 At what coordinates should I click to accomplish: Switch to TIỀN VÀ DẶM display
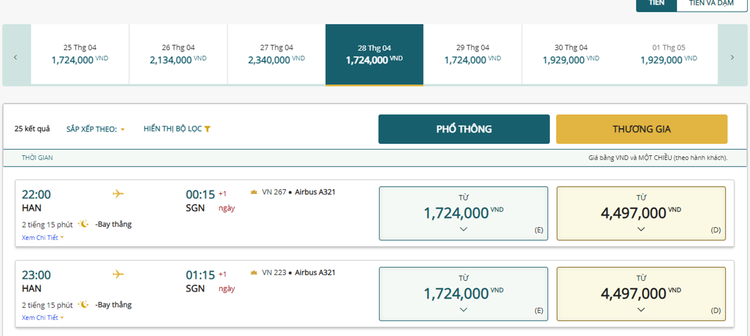tap(711, 4)
